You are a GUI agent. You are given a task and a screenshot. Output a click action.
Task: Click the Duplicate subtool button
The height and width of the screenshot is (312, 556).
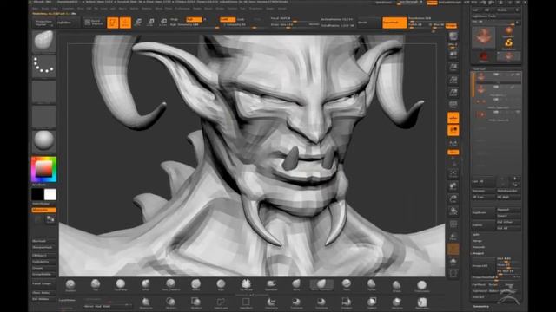[x=483, y=212]
